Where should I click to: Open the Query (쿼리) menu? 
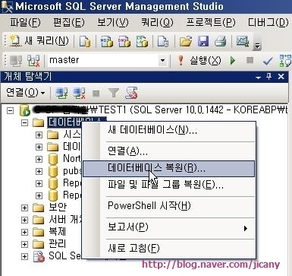pos(157,22)
